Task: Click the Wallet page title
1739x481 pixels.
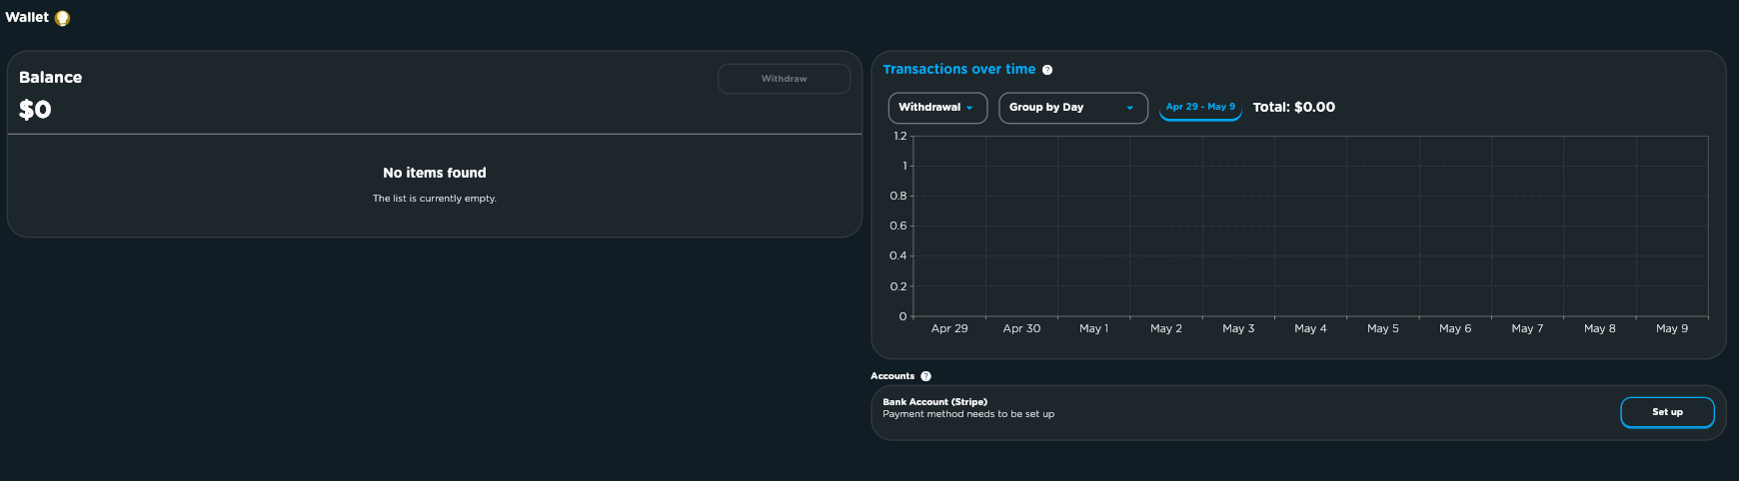Action: tap(27, 17)
